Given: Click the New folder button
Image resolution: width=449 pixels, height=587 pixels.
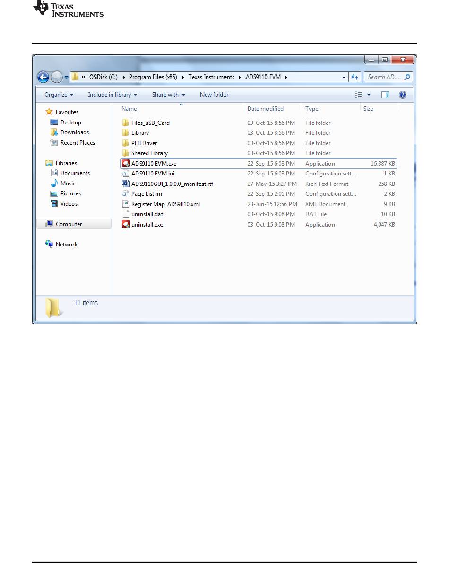Looking at the screenshot, I should (214, 95).
